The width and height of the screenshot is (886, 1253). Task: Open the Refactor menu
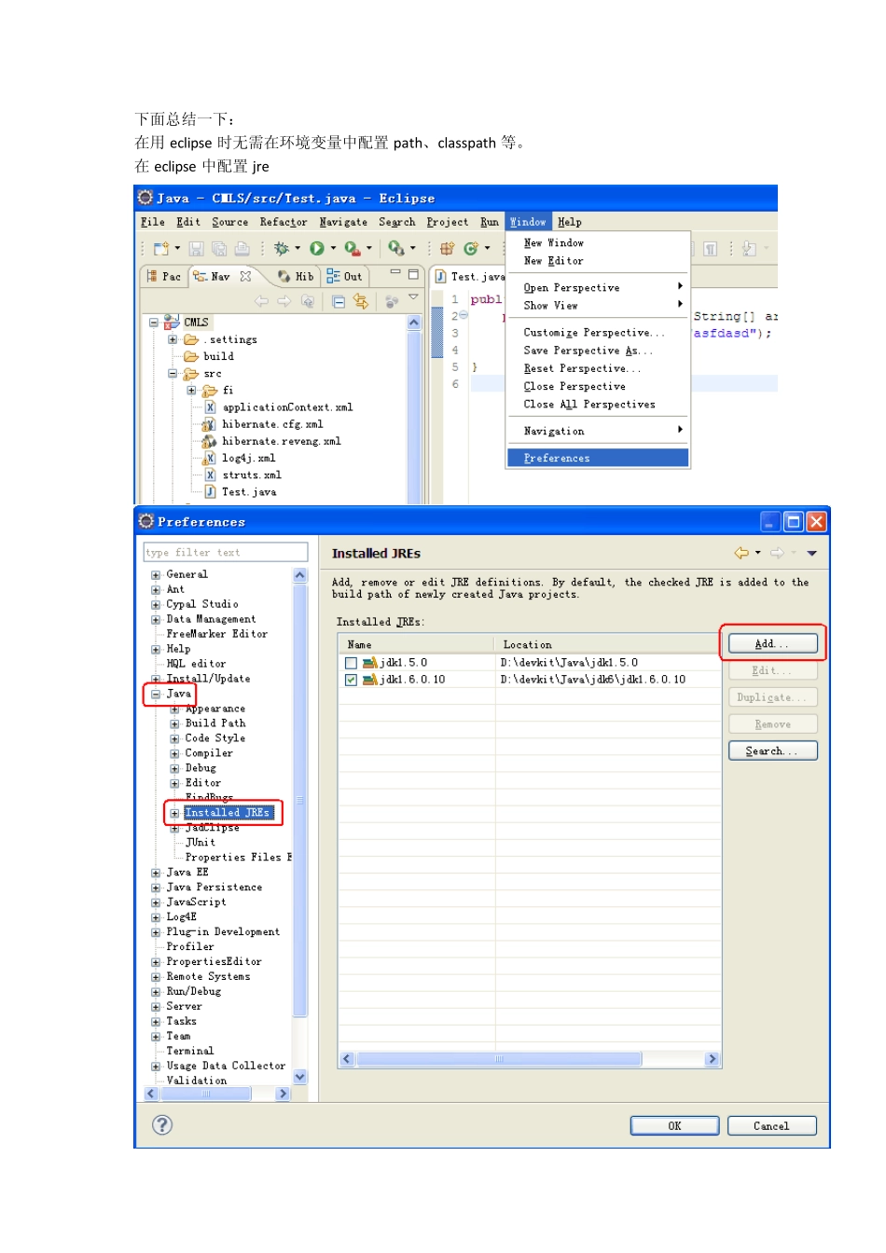point(284,222)
